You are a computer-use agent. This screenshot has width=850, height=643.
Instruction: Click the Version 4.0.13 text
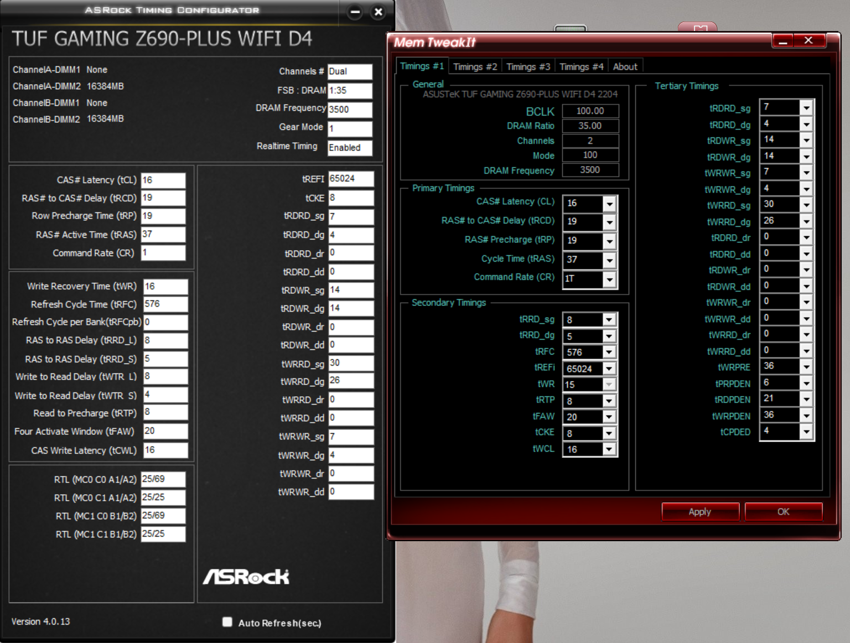[x=41, y=621]
